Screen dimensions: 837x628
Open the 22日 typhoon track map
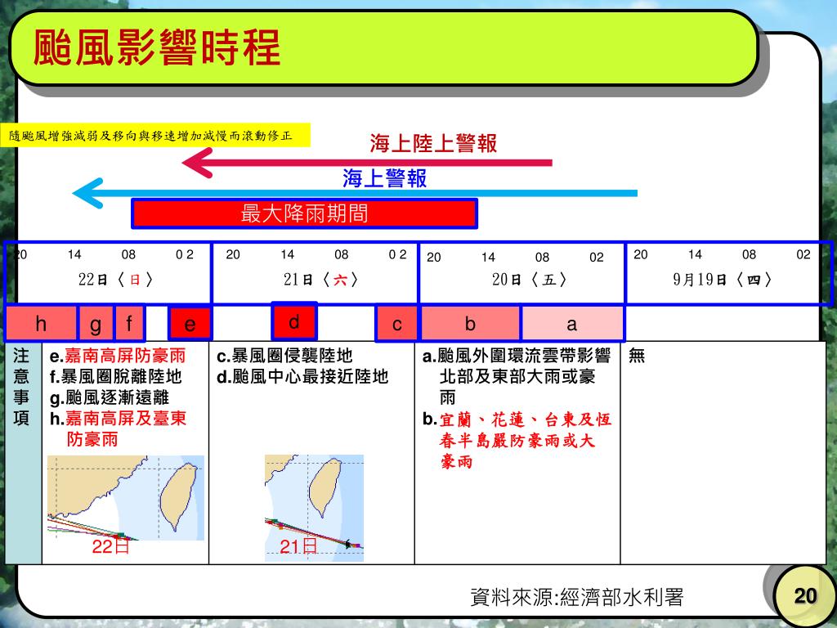(126, 498)
